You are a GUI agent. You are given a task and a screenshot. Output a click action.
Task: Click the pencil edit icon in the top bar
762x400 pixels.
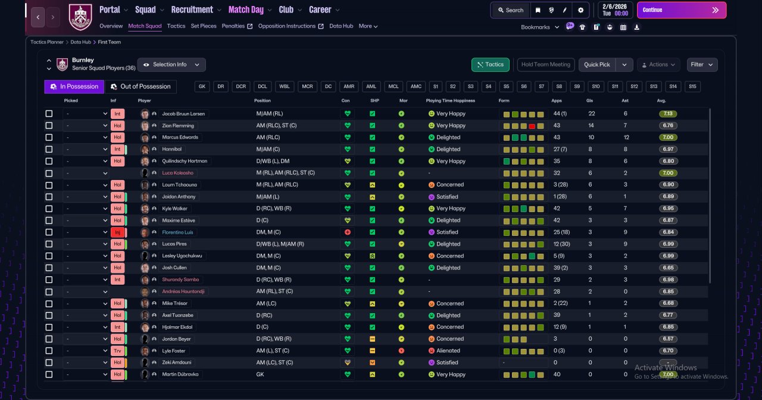[565, 10]
